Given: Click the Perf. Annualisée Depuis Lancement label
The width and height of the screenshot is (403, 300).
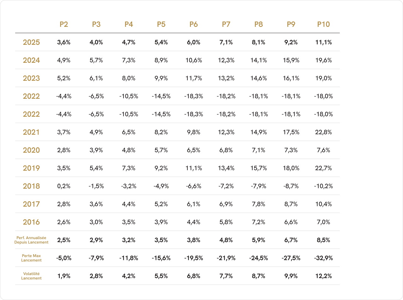Looking at the screenshot, I should coord(31,240).
